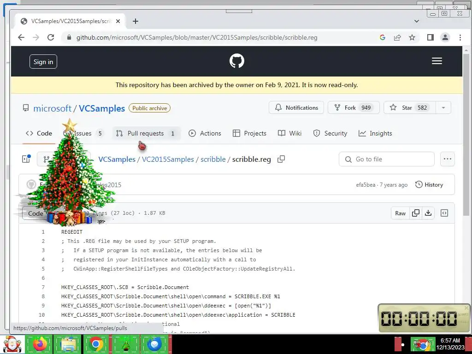Open the Issues tab
The height and width of the screenshot is (354, 472).
coord(83,133)
